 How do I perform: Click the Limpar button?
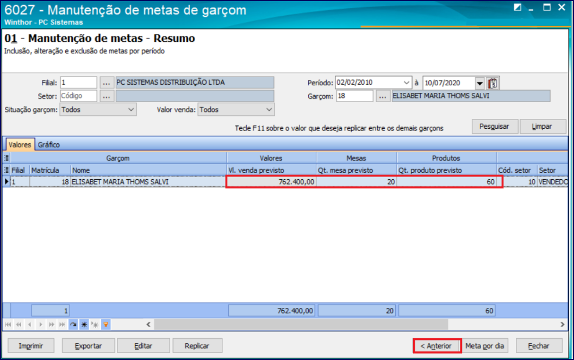click(x=542, y=127)
